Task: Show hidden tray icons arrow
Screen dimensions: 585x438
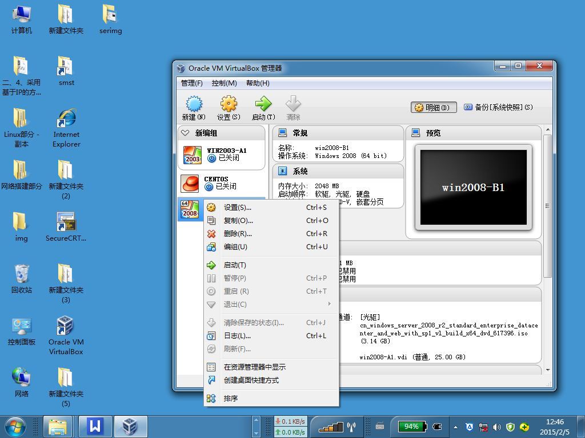Action: (455, 427)
